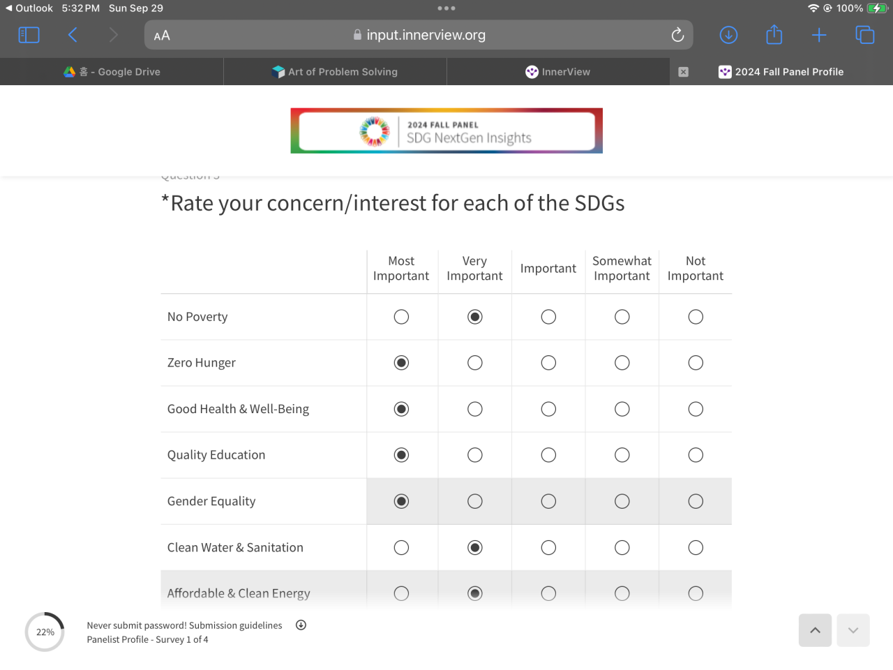Set Gender Equality to Somewhat Important
The width and height of the screenshot is (893, 670).
(x=622, y=501)
